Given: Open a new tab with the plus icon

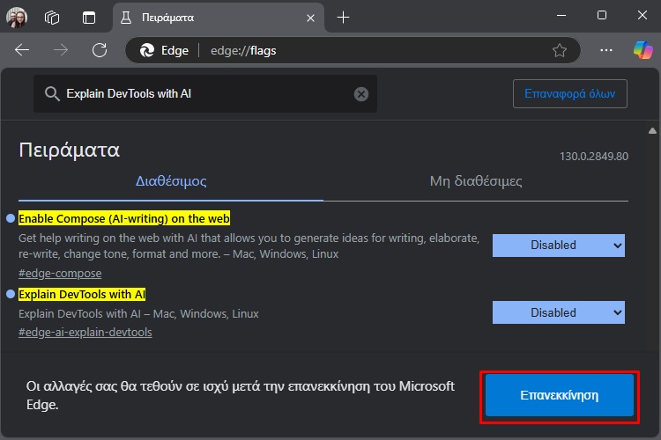Looking at the screenshot, I should click(x=343, y=18).
